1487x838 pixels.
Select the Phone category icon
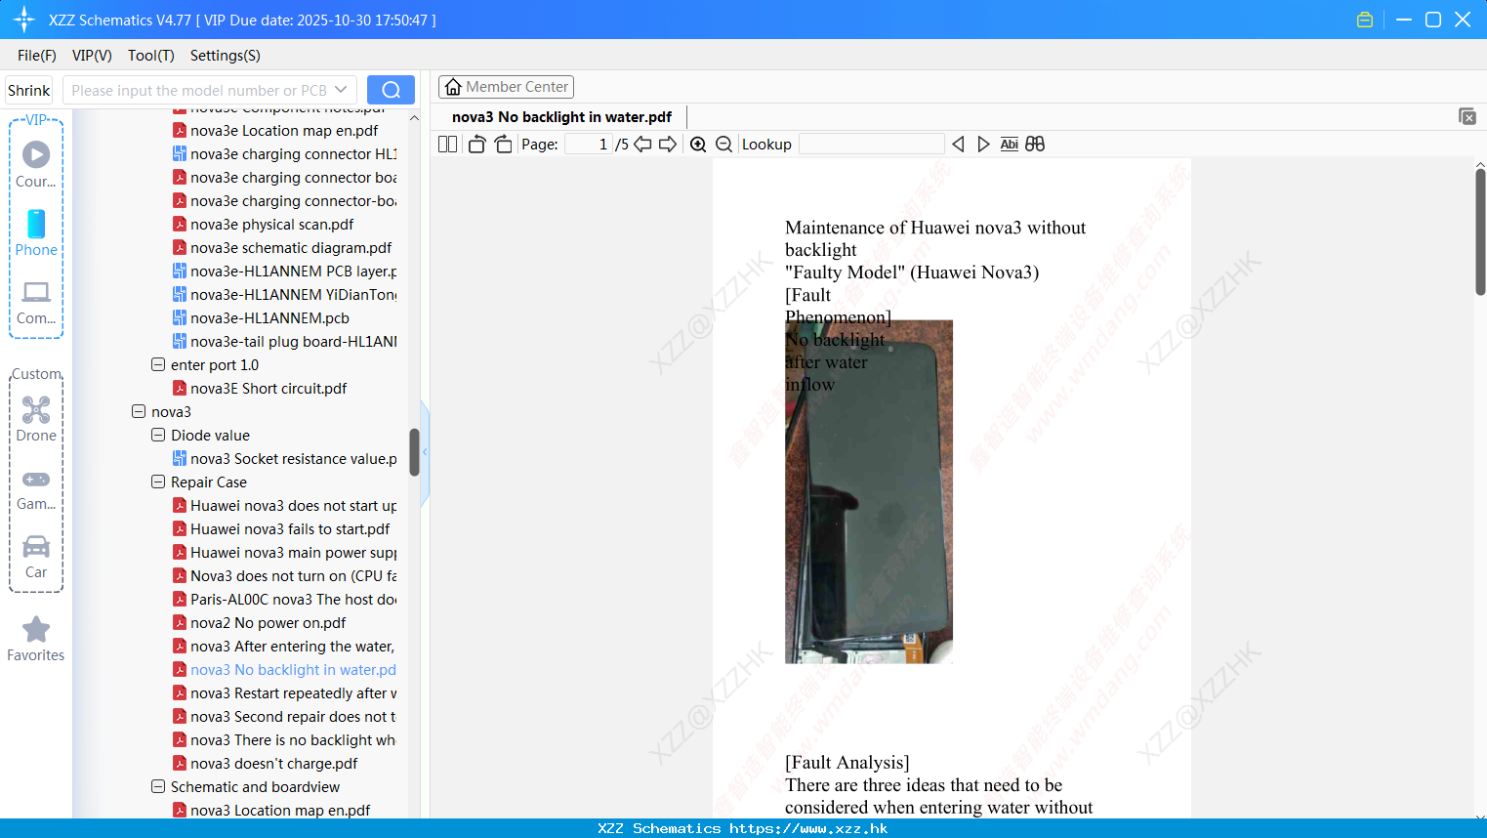(x=36, y=232)
